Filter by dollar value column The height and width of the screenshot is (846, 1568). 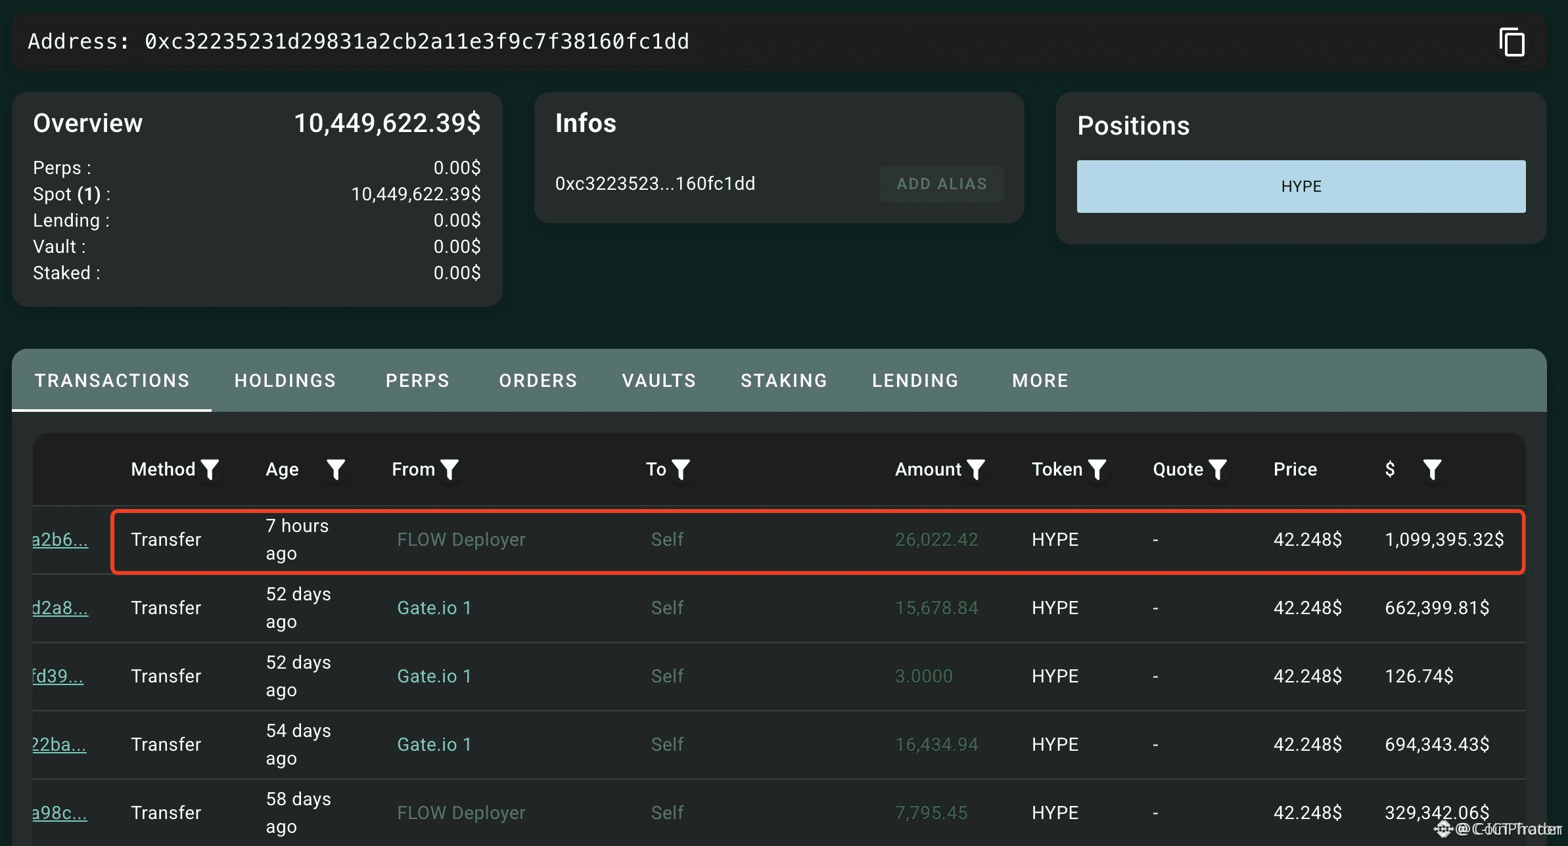click(1432, 470)
